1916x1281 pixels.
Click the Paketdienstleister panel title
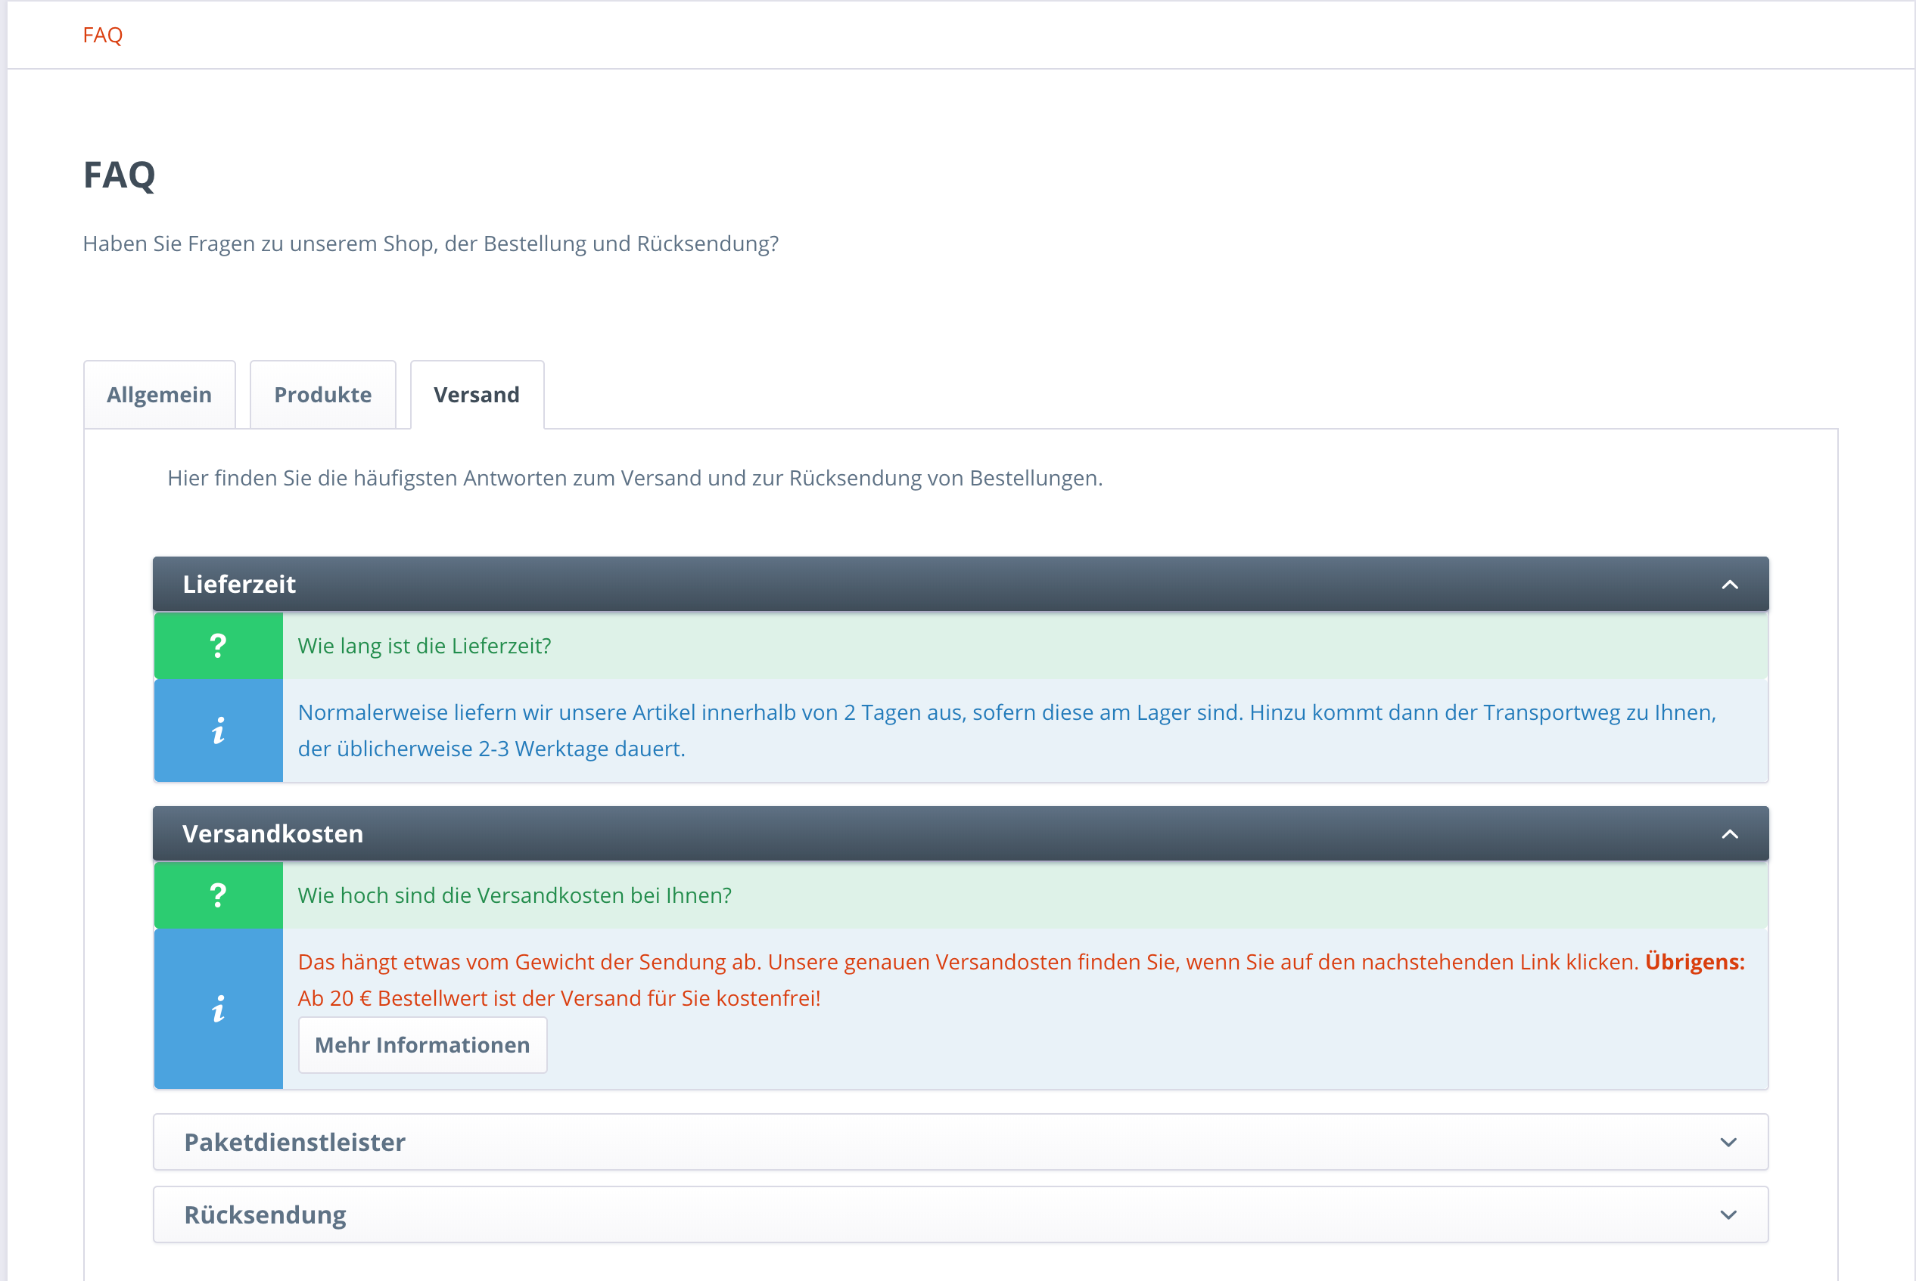click(294, 1142)
